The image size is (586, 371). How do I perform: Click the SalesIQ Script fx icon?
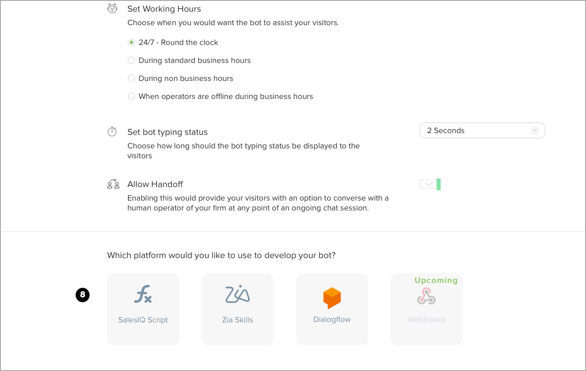[x=143, y=295]
